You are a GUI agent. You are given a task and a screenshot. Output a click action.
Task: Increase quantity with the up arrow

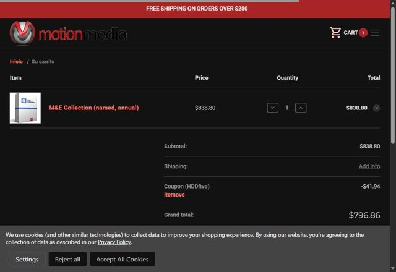pos(301,108)
